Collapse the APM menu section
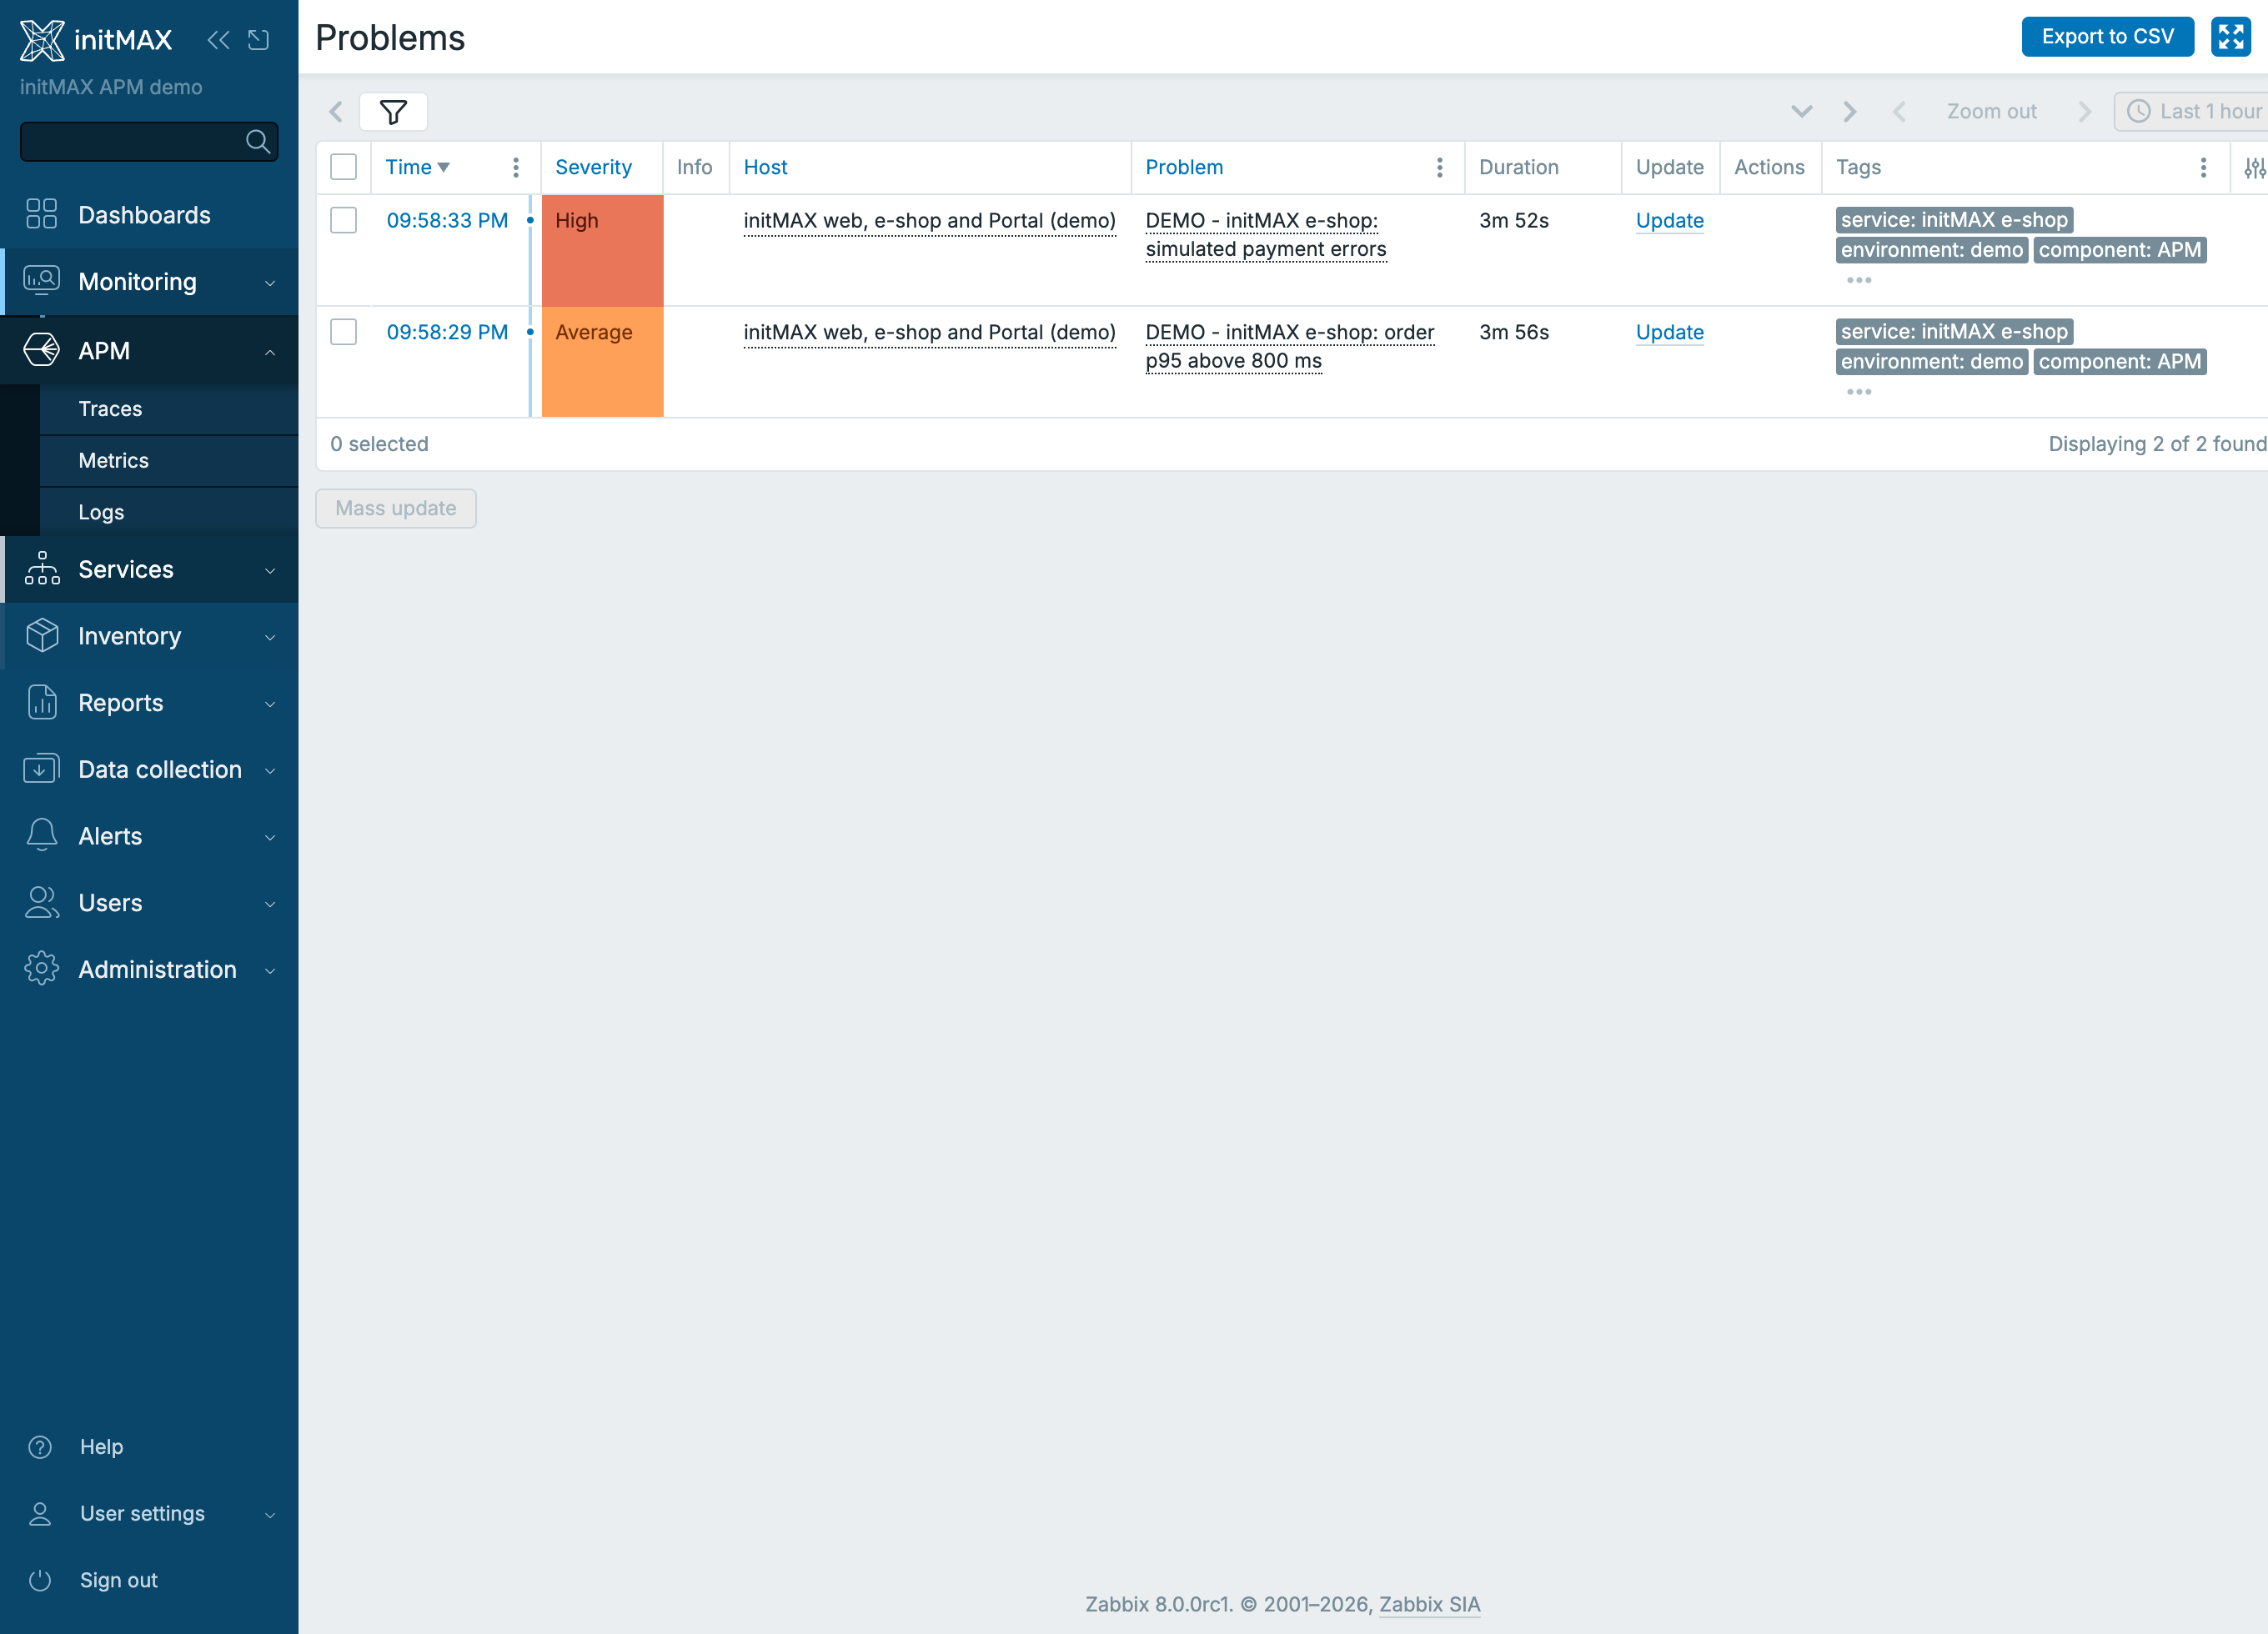Viewport: 2268px width, 1634px height. tap(151, 351)
